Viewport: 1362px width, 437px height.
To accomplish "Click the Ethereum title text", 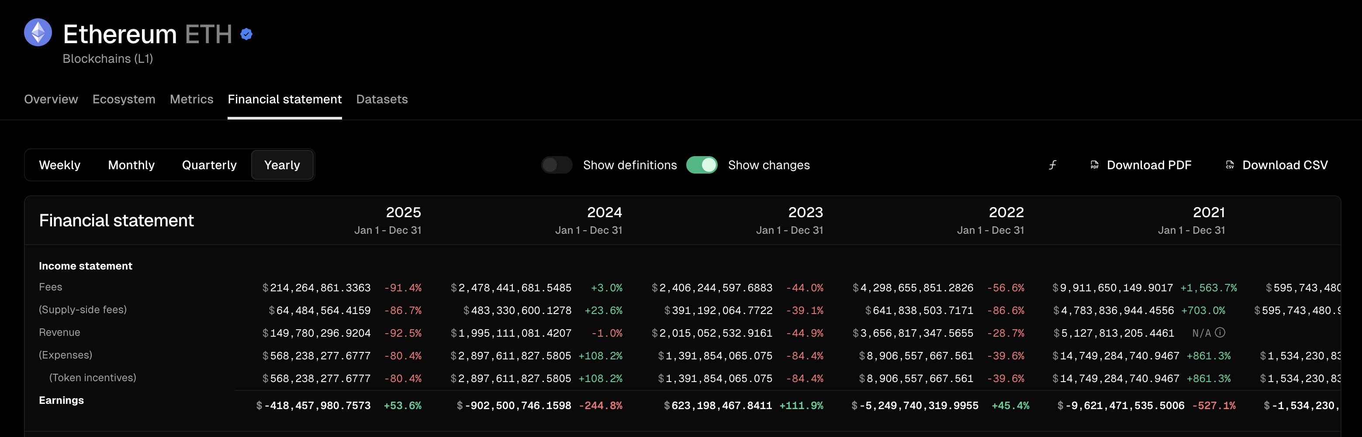I will pyautogui.click(x=120, y=34).
